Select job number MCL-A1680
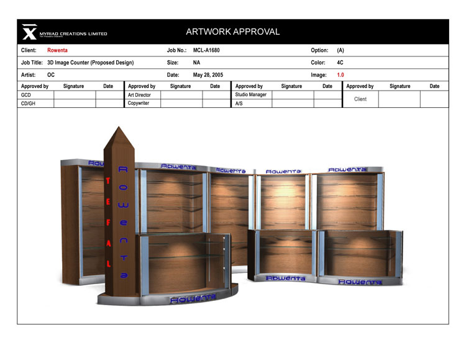This screenshot has width=466, height=343. point(206,50)
